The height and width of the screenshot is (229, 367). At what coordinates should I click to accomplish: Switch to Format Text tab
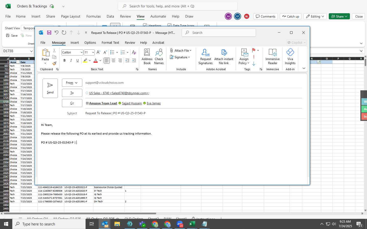pos(110,42)
